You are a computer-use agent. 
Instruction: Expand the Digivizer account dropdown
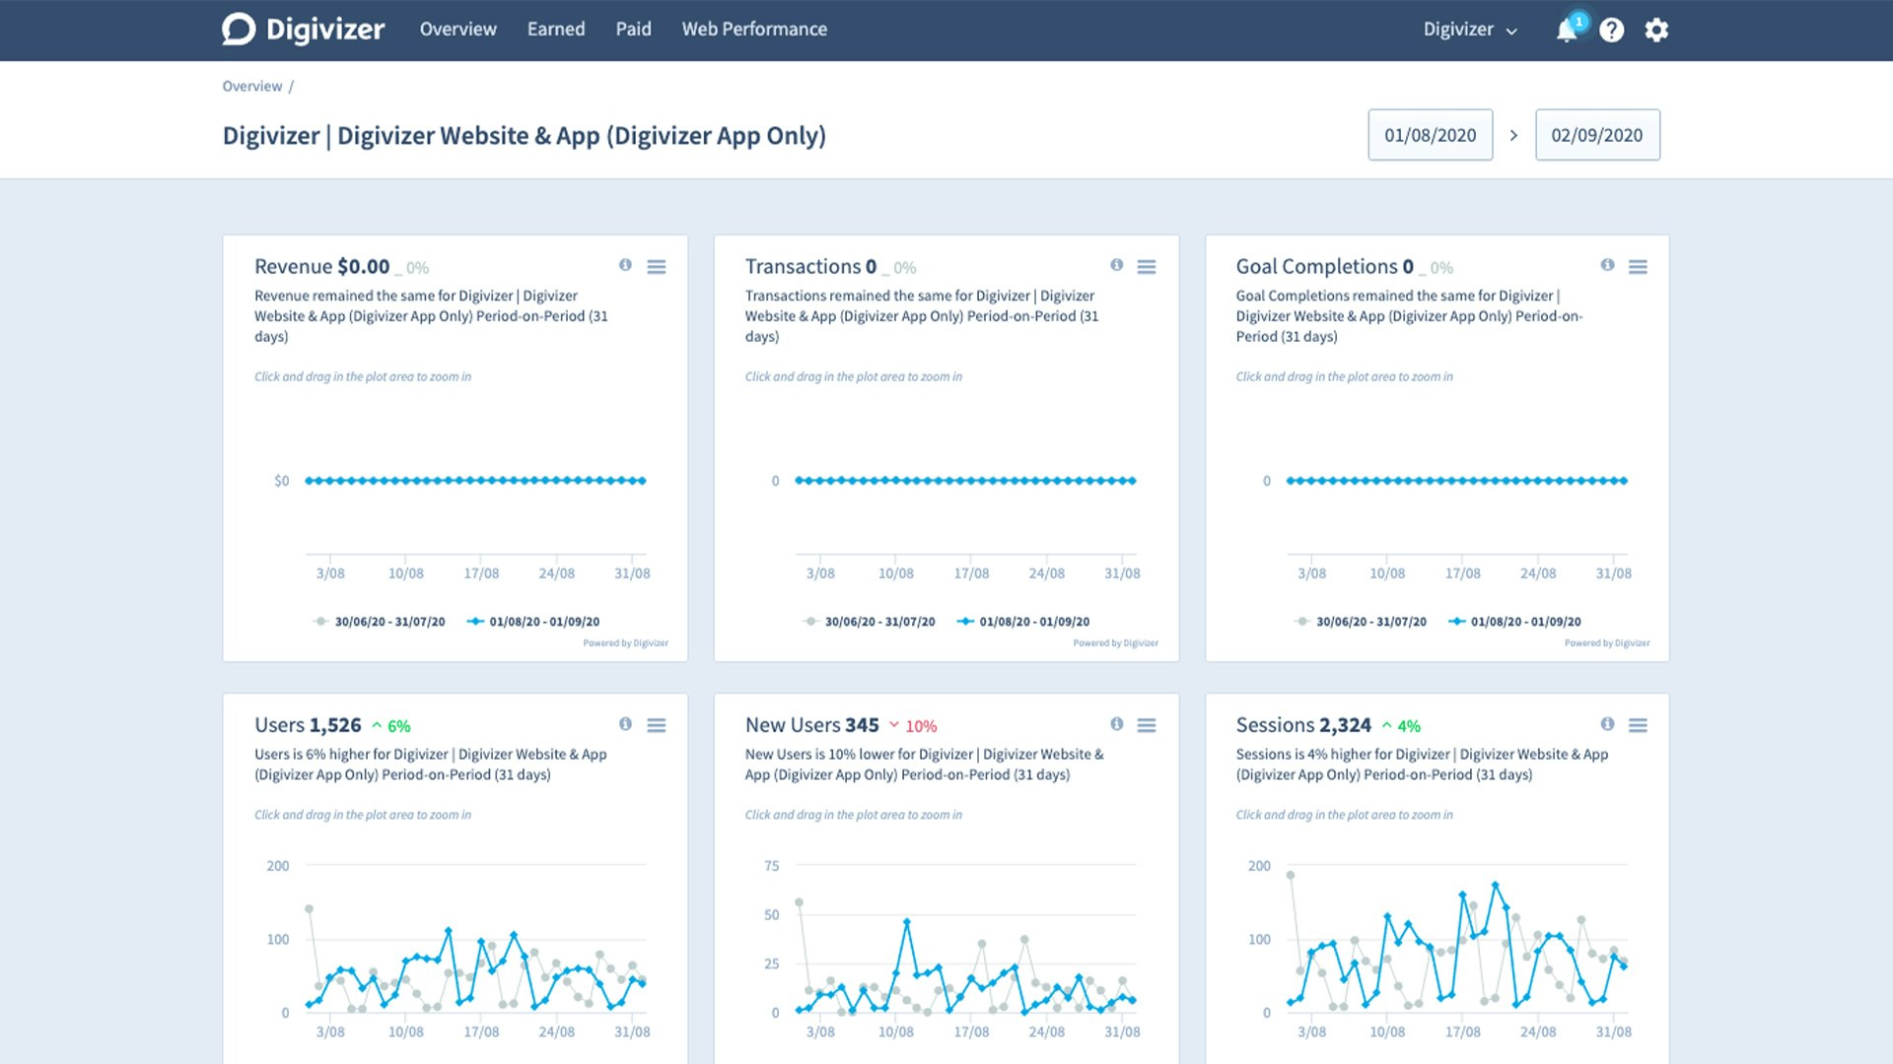pos(1469,30)
